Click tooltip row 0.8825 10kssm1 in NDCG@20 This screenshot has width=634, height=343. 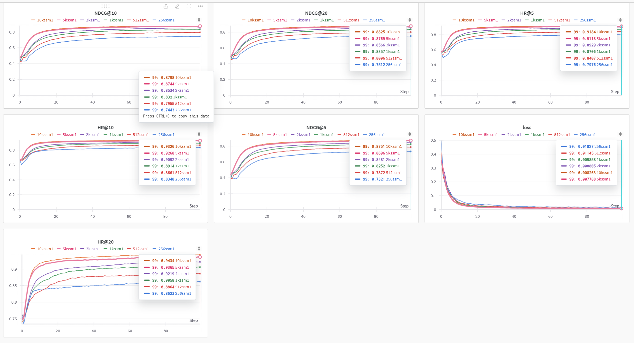point(378,32)
